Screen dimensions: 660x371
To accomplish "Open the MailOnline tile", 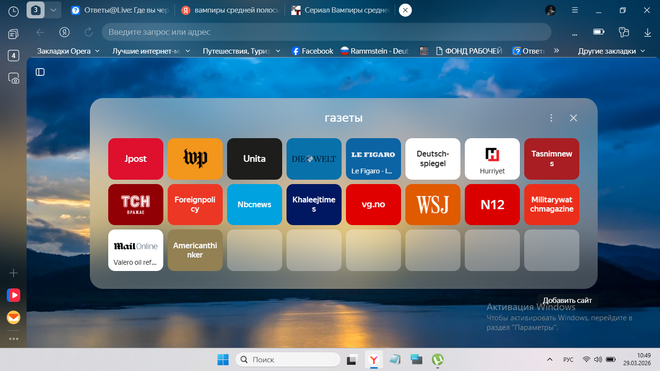I will (x=136, y=250).
